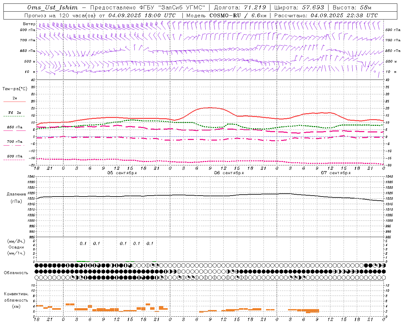Select the Прогноз на 120 часа(ов) text
Image resolution: width=402 pixels, height=322 pixels.
[x=61, y=15]
